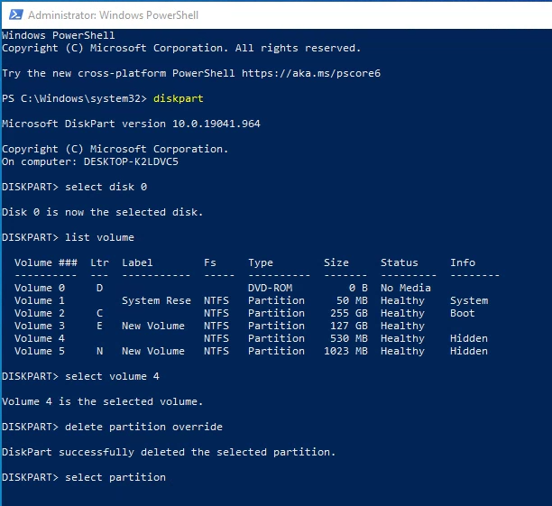Click the 'Size' column header
Viewport: 552px width, 506px height.
336,262
